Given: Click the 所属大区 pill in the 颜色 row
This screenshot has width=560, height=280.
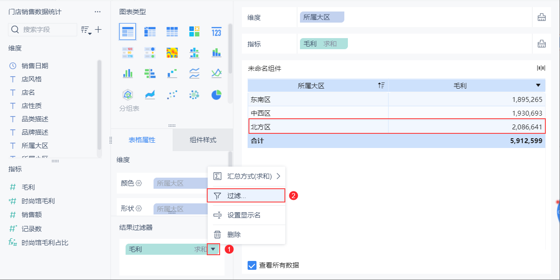Looking at the screenshot, I should (181, 183).
